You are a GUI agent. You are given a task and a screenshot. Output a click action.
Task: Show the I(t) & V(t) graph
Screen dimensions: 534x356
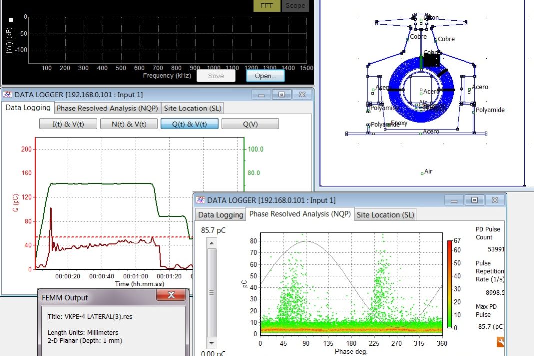68,124
